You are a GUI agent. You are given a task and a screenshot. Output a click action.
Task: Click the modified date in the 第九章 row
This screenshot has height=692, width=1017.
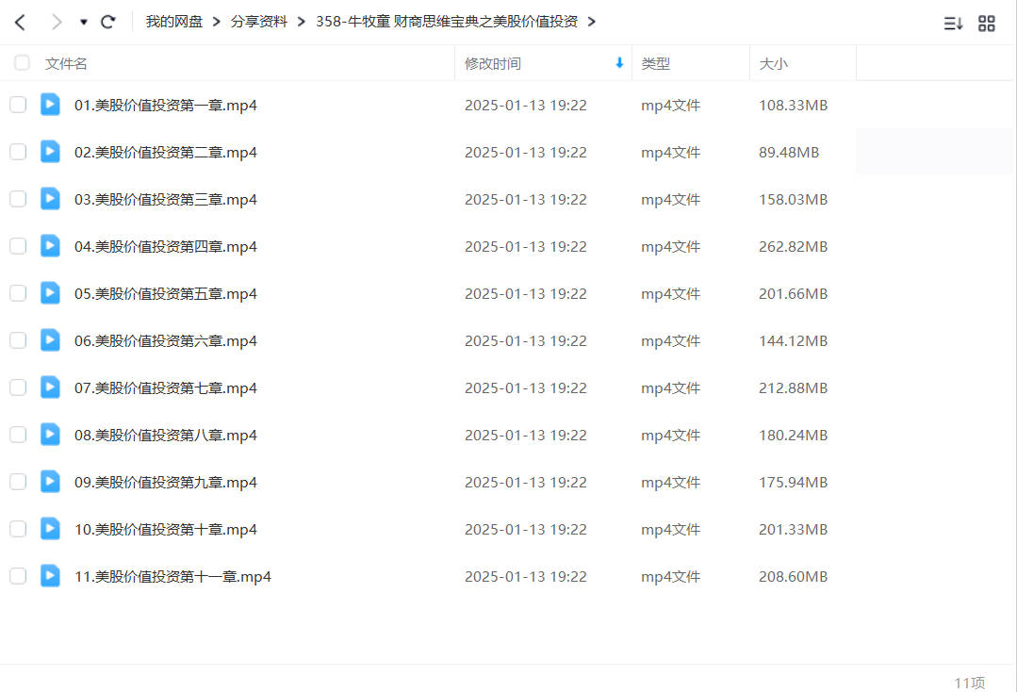click(x=525, y=483)
